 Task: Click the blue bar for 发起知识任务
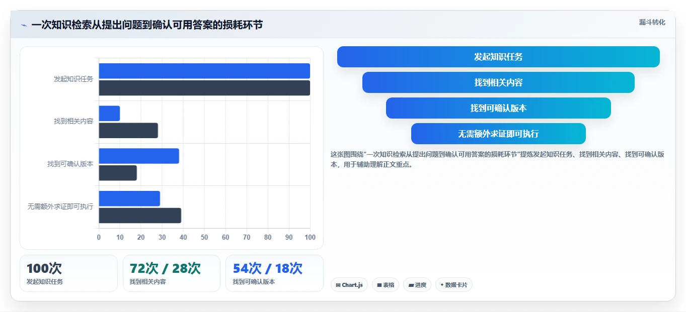point(204,71)
